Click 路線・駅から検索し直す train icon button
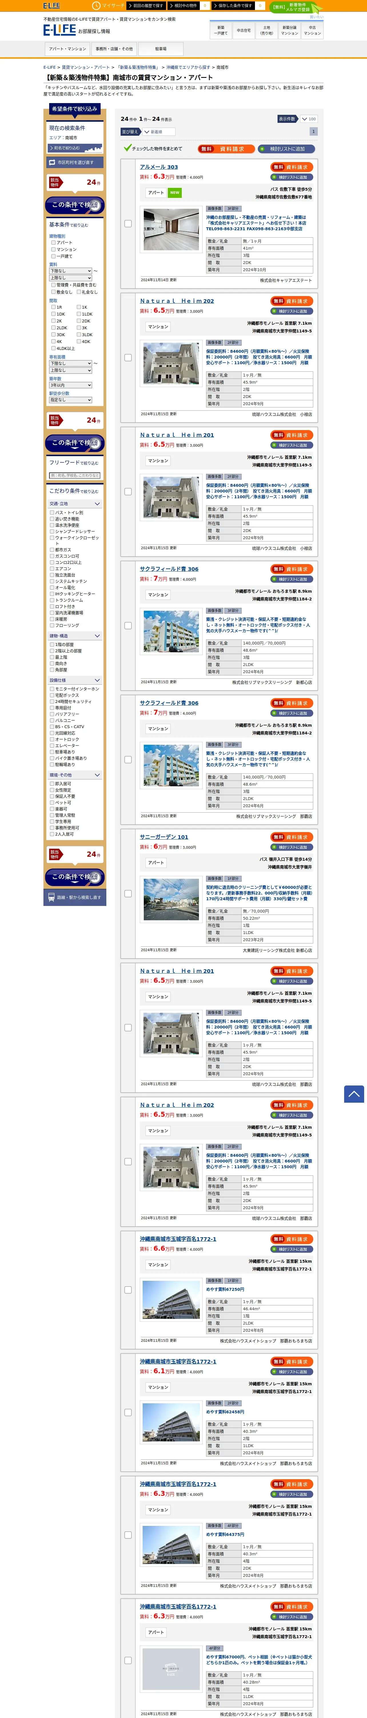 click(x=74, y=897)
